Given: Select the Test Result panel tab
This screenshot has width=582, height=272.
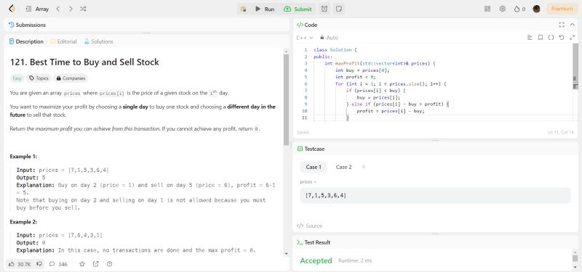Looking at the screenshot, I should coord(314,242).
